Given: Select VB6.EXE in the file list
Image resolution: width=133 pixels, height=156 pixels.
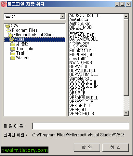Looking at the screenshot, I should (77, 90).
